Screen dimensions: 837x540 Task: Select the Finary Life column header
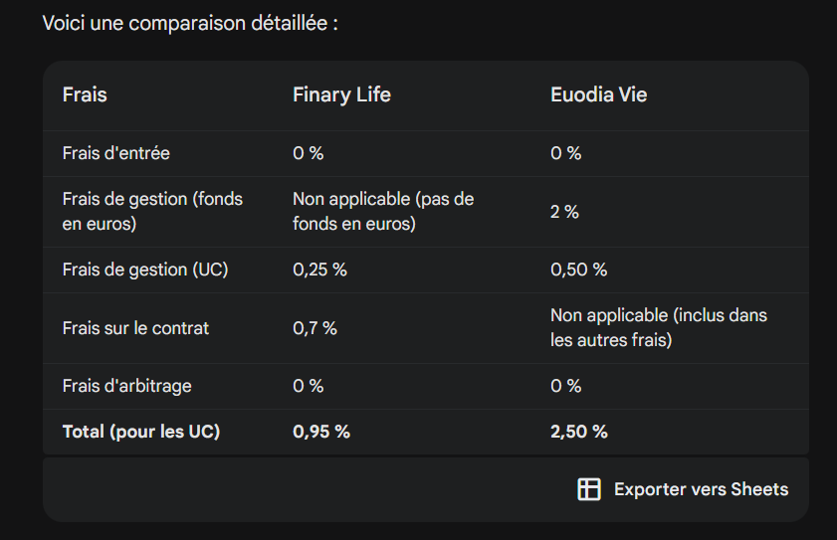click(x=341, y=95)
